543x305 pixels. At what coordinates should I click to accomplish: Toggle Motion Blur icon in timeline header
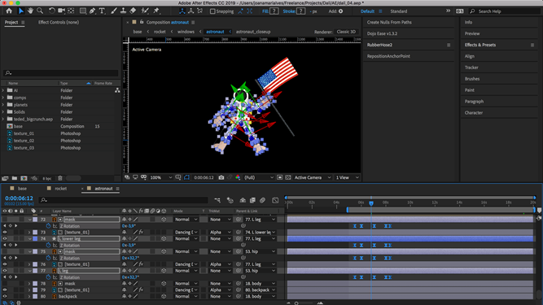[x=262, y=200]
